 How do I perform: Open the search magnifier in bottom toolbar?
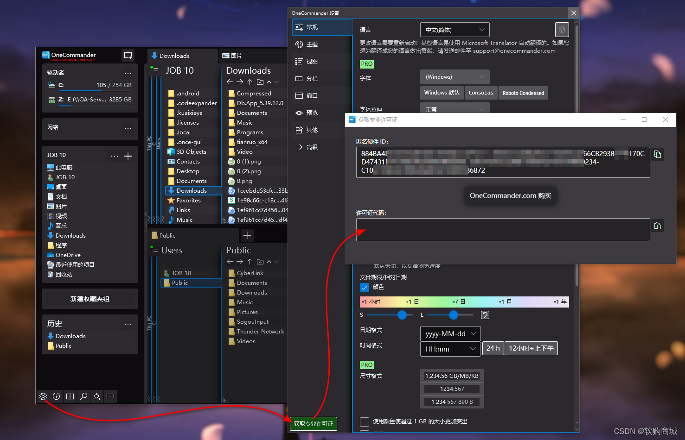pyautogui.click(x=83, y=396)
